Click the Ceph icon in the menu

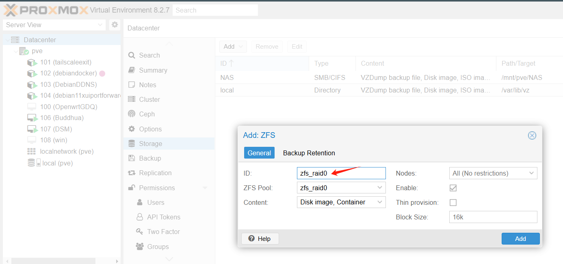(x=132, y=114)
